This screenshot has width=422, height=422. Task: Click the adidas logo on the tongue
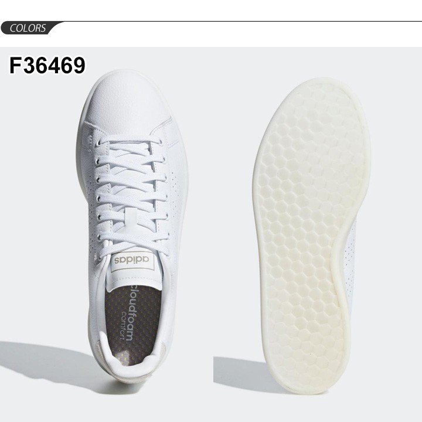pos(132,260)
